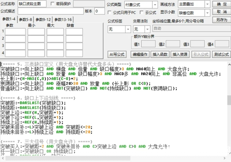
Task: Click the vertical scrollbar thumb in code editor
Action: coord(229,100)
